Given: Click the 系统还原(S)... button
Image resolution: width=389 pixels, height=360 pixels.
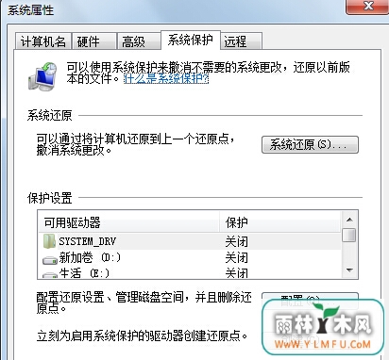Looking at the screenshot, I should 310,144.
